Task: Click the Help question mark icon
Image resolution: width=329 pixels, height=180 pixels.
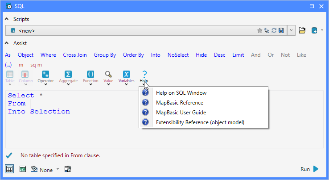Action: pyautogui.click(x=144, y=74)
